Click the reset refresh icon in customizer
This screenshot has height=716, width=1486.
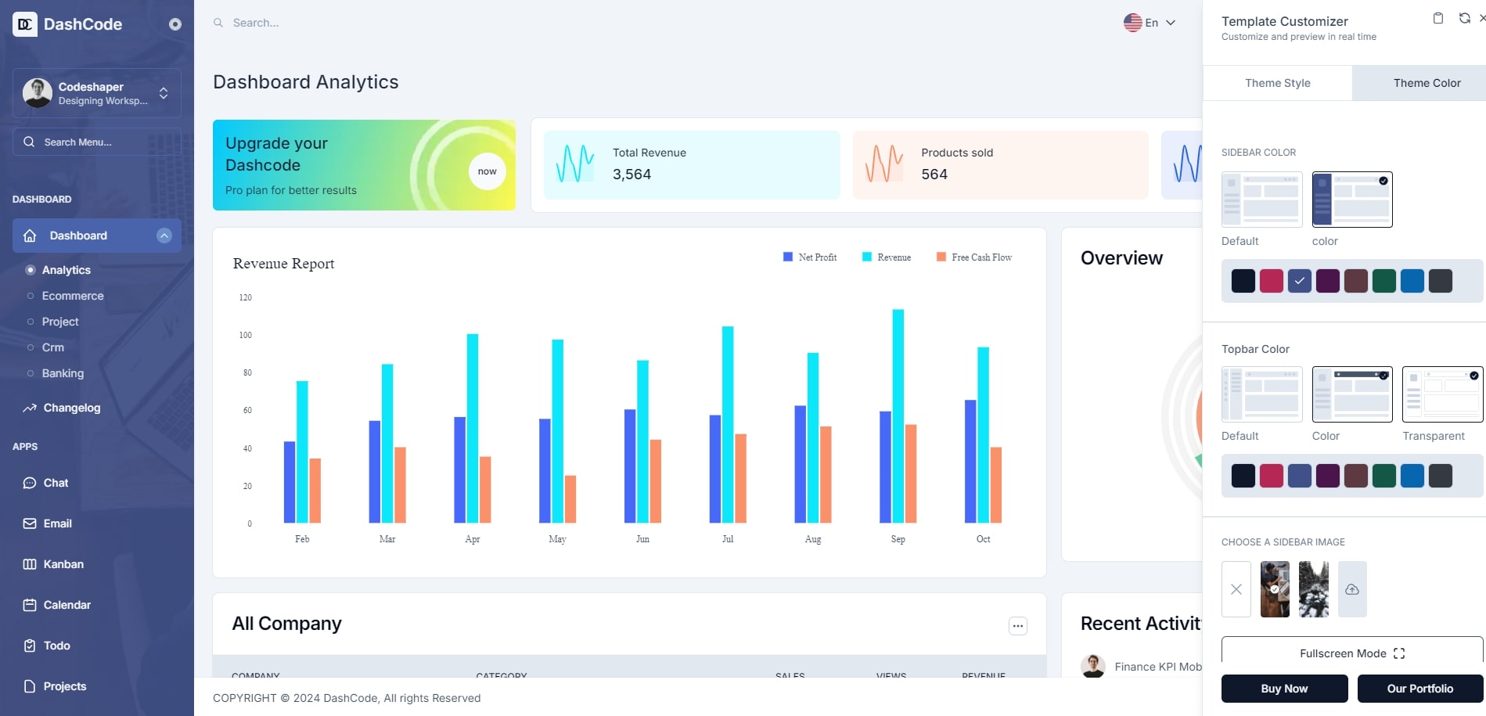coord(1464,18)
